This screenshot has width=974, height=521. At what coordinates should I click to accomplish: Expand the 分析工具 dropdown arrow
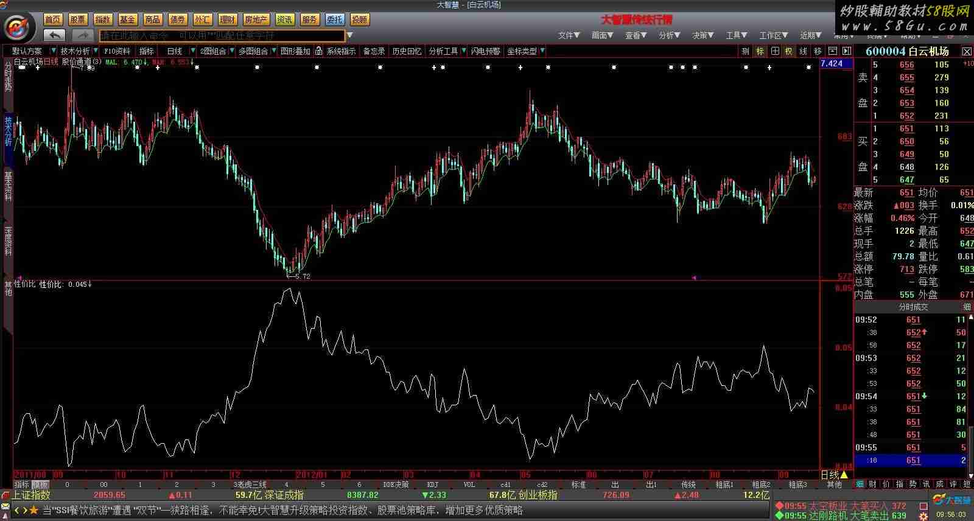point(463,51)
